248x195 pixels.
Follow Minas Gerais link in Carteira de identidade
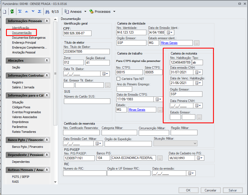pos(169,43)
